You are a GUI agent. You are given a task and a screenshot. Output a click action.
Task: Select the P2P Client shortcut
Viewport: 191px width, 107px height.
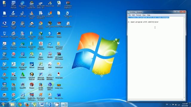(x=23, y=14)
